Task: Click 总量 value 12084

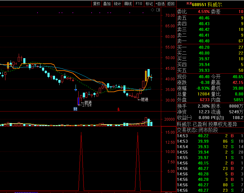Action: coord(203,94)
